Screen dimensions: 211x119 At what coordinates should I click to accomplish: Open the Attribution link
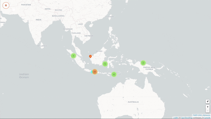coord(207,115)
